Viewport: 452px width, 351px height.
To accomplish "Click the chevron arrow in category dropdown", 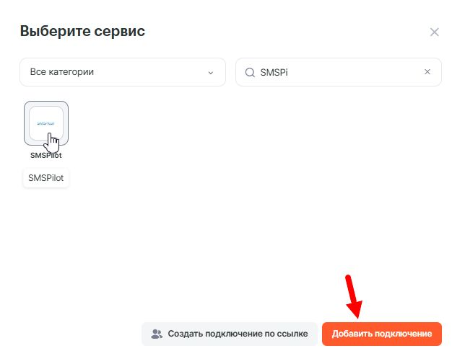I will click(211, 73).
